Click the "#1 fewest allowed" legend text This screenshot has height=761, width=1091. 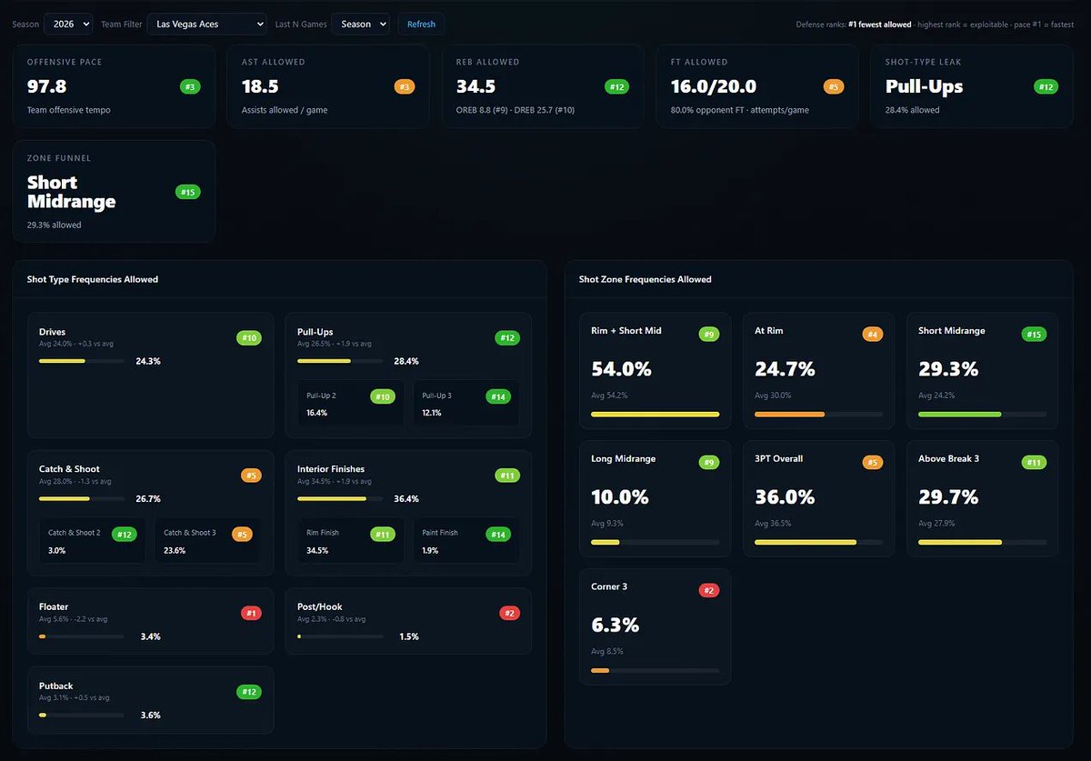point(879,25)
